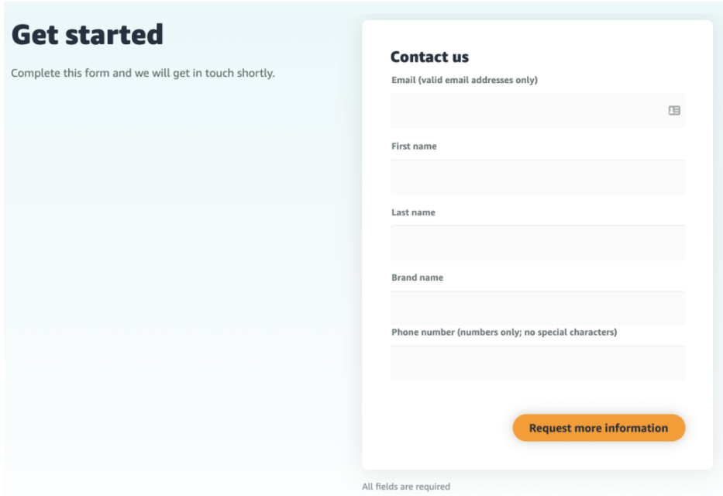The height and width of the screenshot is (496, 723).
Task: Click into the First name field
Action: [x=538, y=177]
